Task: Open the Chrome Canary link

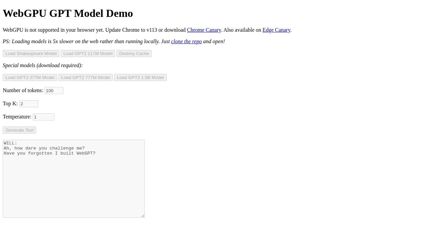Action: coord(204,30)
